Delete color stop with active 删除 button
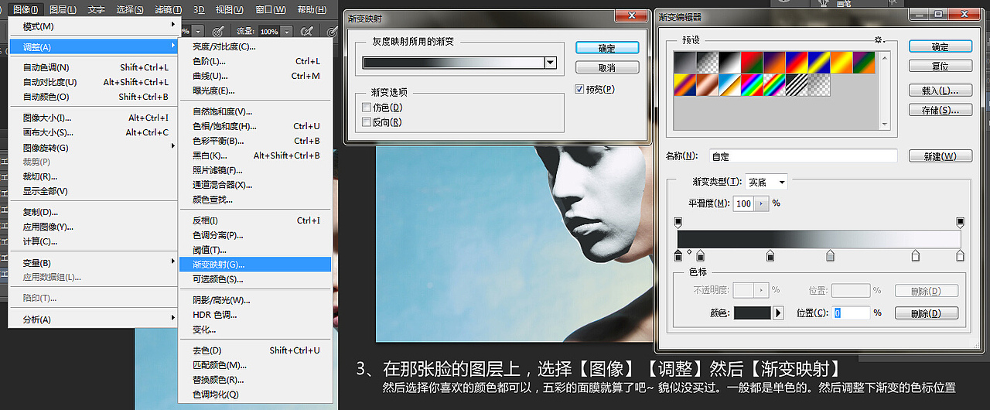The width and height of the screenshot is (990, 410). coord(927,313)
